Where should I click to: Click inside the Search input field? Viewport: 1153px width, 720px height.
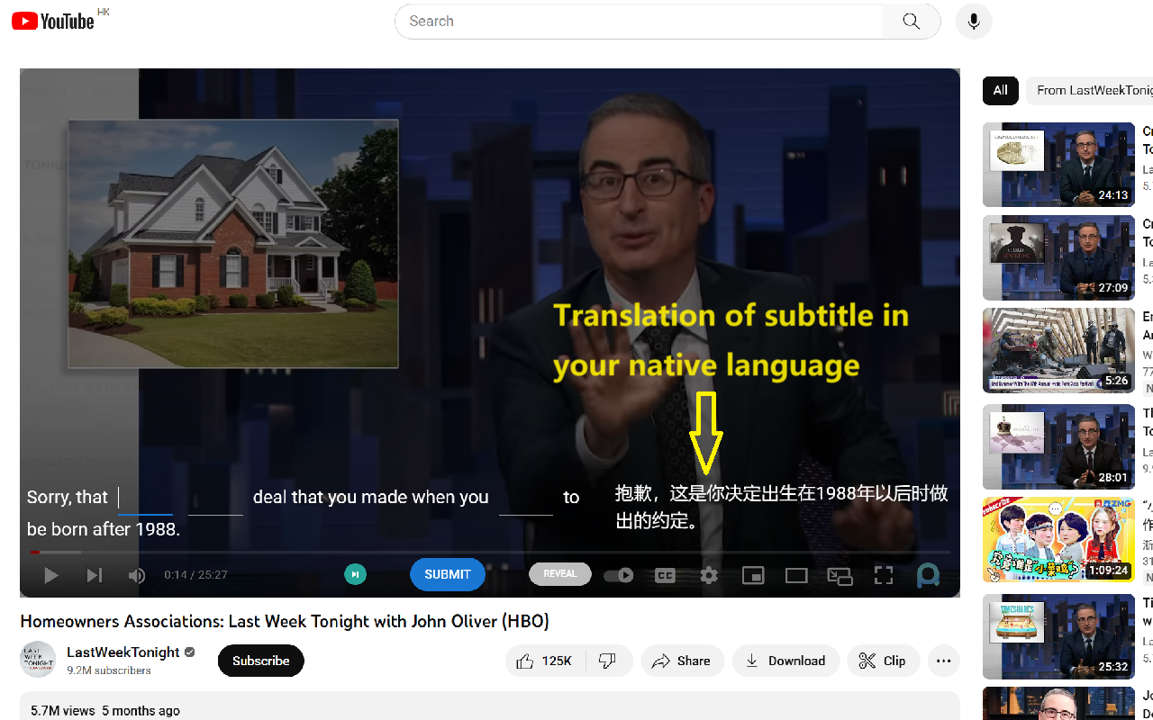point(639,21)
